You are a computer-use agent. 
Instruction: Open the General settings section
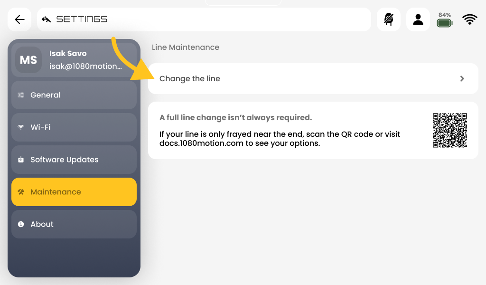coord(74,95)
